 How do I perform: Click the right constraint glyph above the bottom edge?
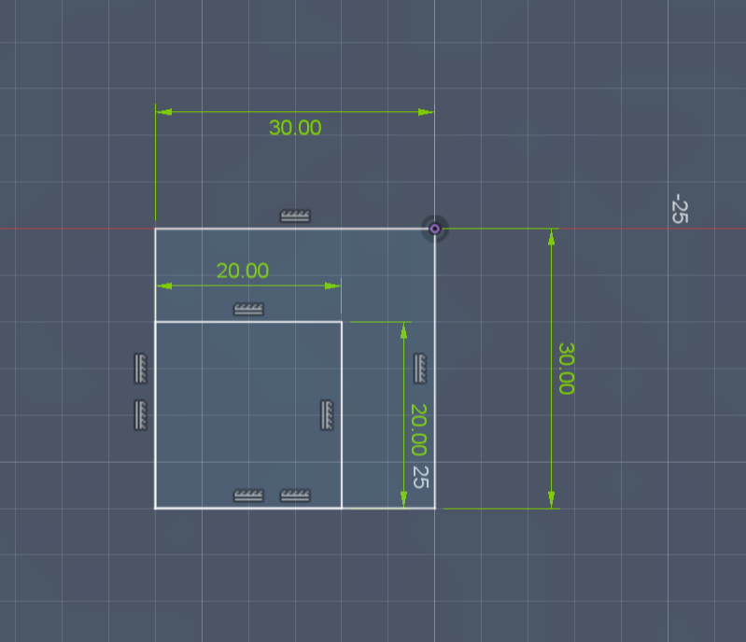click(295, 495)
